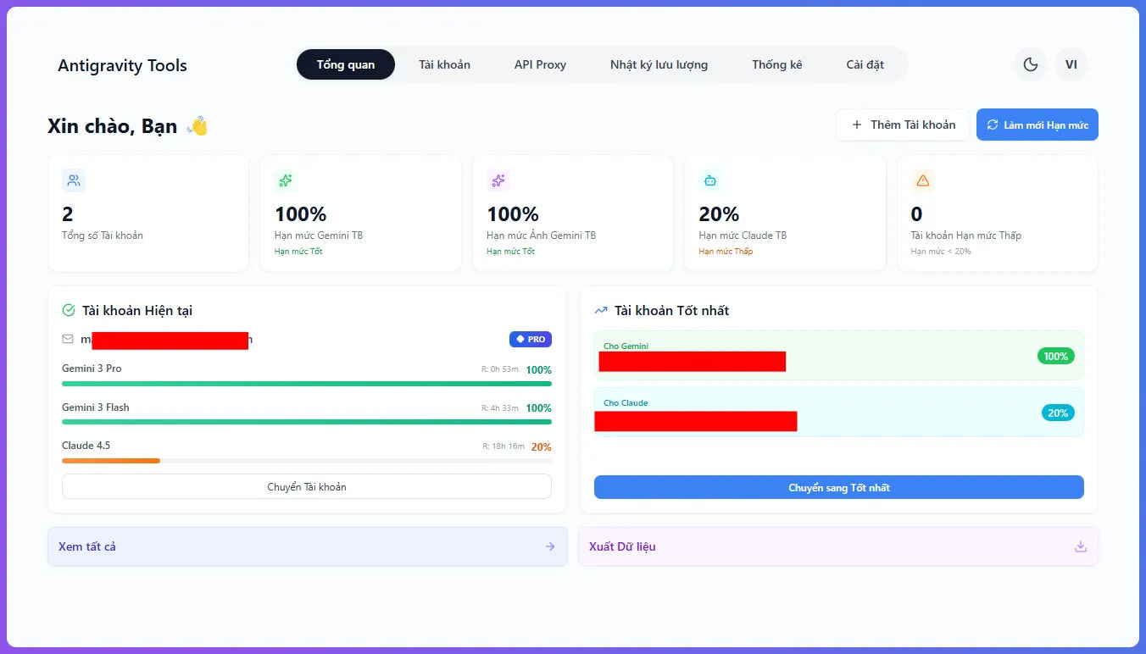This screenshot has width=1146, height=654.
Task: Open the VI language selector
Action: [x=1071, y=64]
